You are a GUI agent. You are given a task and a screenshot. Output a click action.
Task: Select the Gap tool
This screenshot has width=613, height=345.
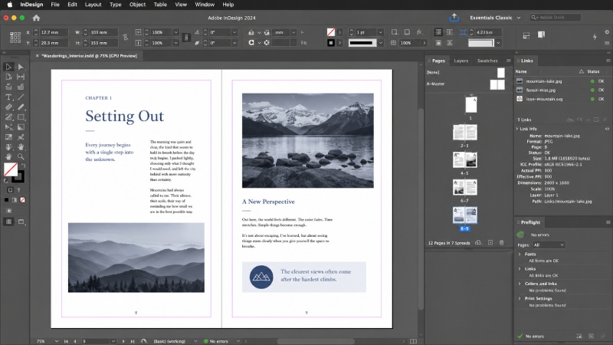coord(21,77)
